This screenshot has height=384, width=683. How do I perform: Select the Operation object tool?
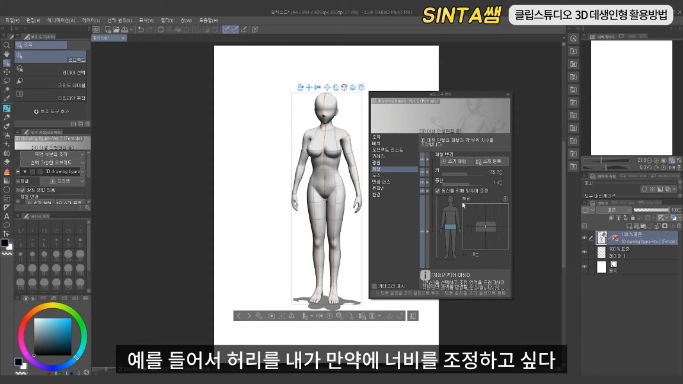point(7,63)
